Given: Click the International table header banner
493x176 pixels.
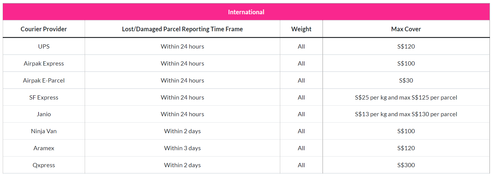Looking at the screenshot, I should point(246,12).
